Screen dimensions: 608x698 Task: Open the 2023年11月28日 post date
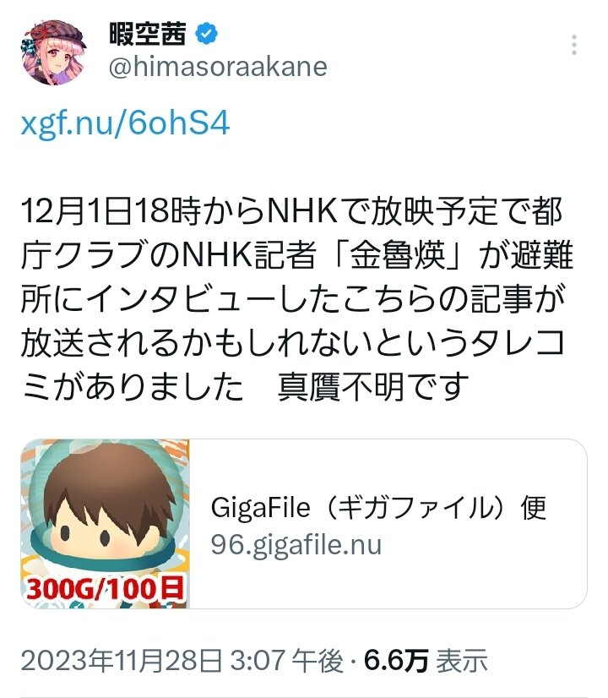point(122,660)
